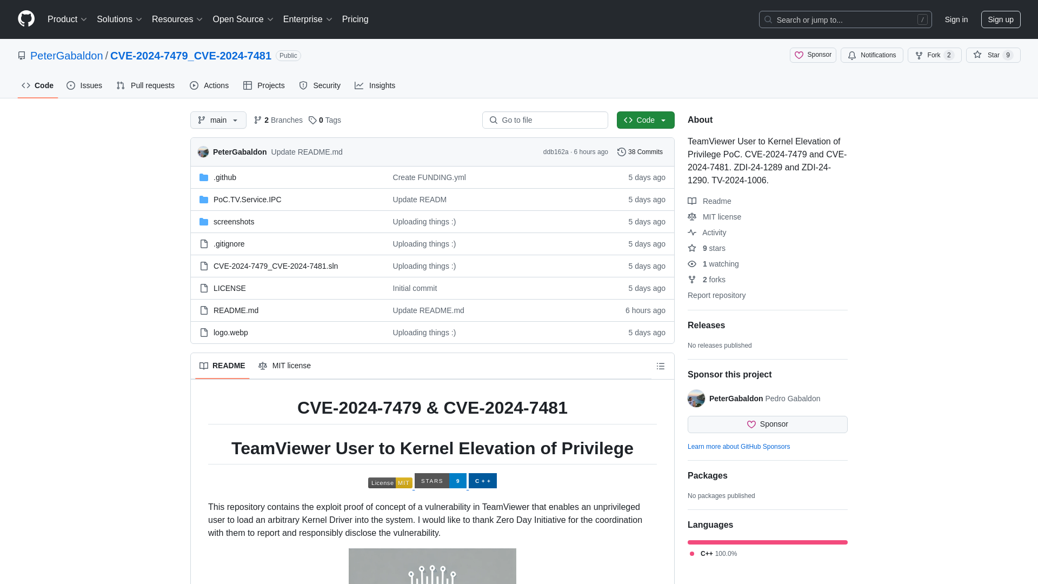The image size is (1038, 584).
Task: Open the CVE-2024-7479_CVE-2024-7481 repo link
Action: point(191,56)
